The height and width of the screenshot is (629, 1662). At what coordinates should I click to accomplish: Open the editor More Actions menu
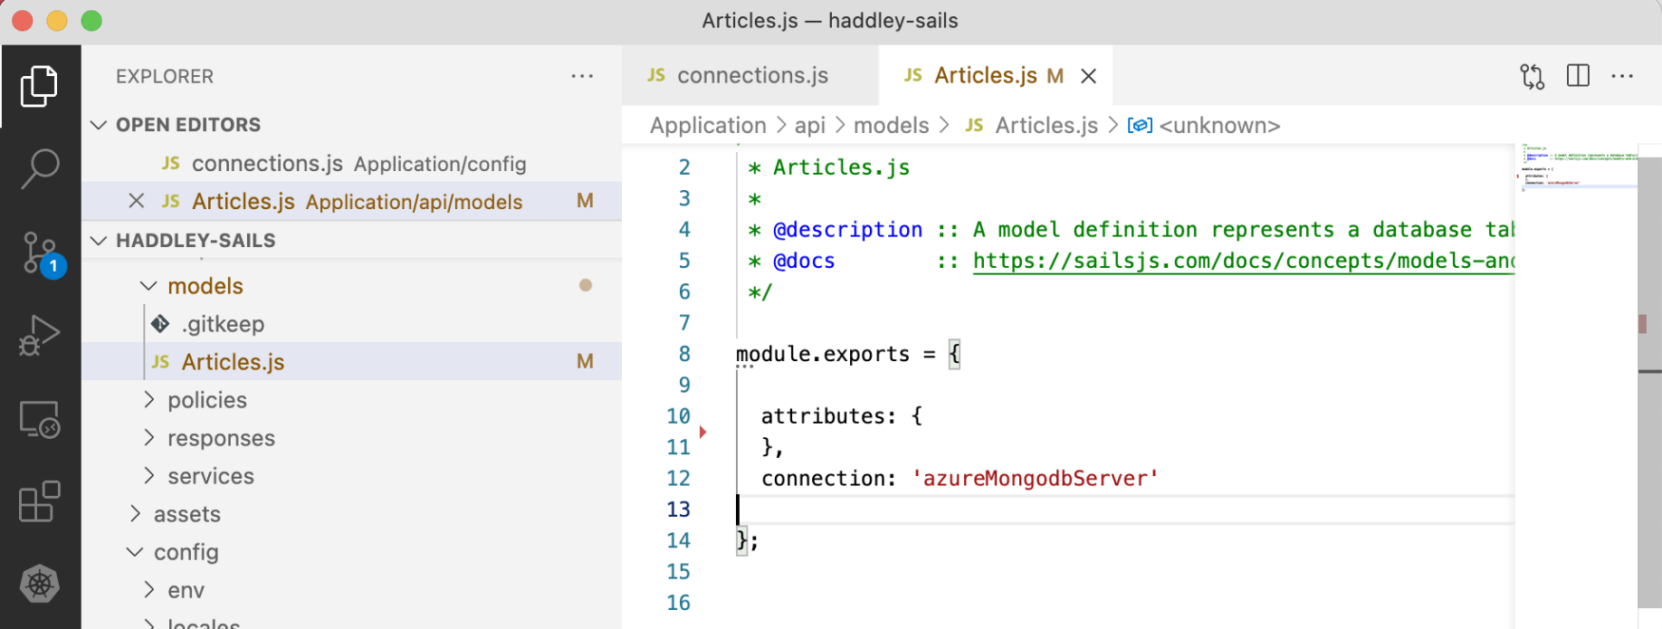pos(1622,76)
